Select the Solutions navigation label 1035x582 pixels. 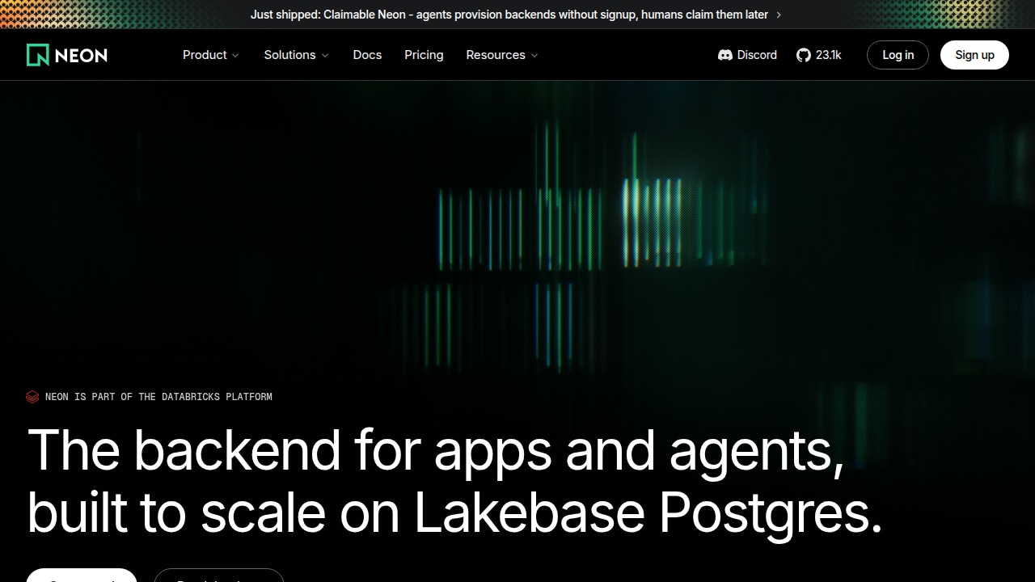point(289,55)
